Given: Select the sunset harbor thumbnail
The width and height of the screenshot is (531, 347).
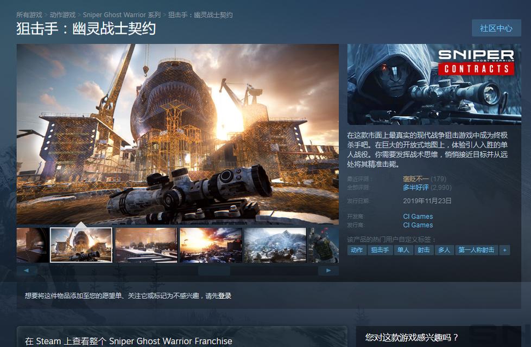Looking at the screenshot, I should tap(211, 245).
